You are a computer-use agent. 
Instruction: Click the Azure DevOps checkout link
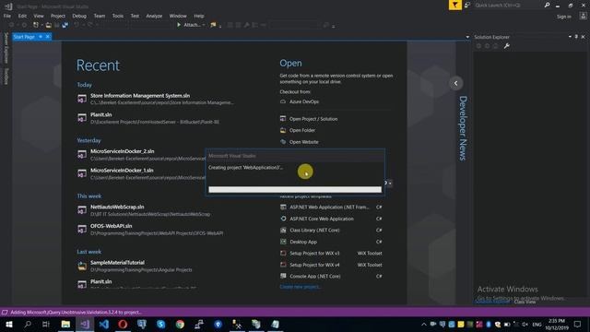pos(304,101)
